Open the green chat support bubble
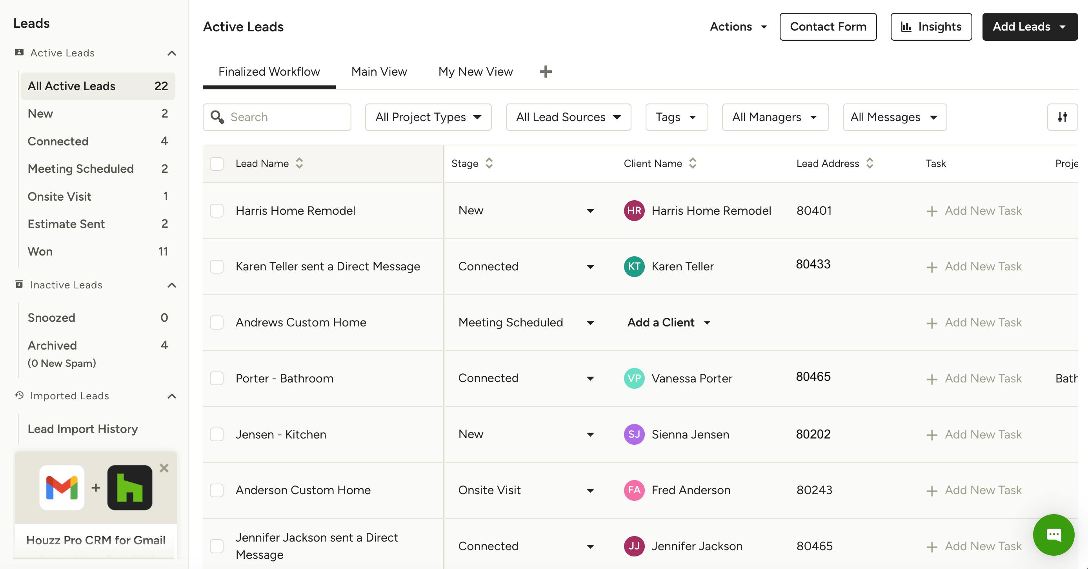Screen dimensions: 1088x569 1053,535
